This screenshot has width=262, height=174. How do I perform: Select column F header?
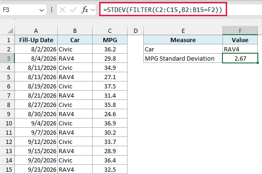pos(240,31)
